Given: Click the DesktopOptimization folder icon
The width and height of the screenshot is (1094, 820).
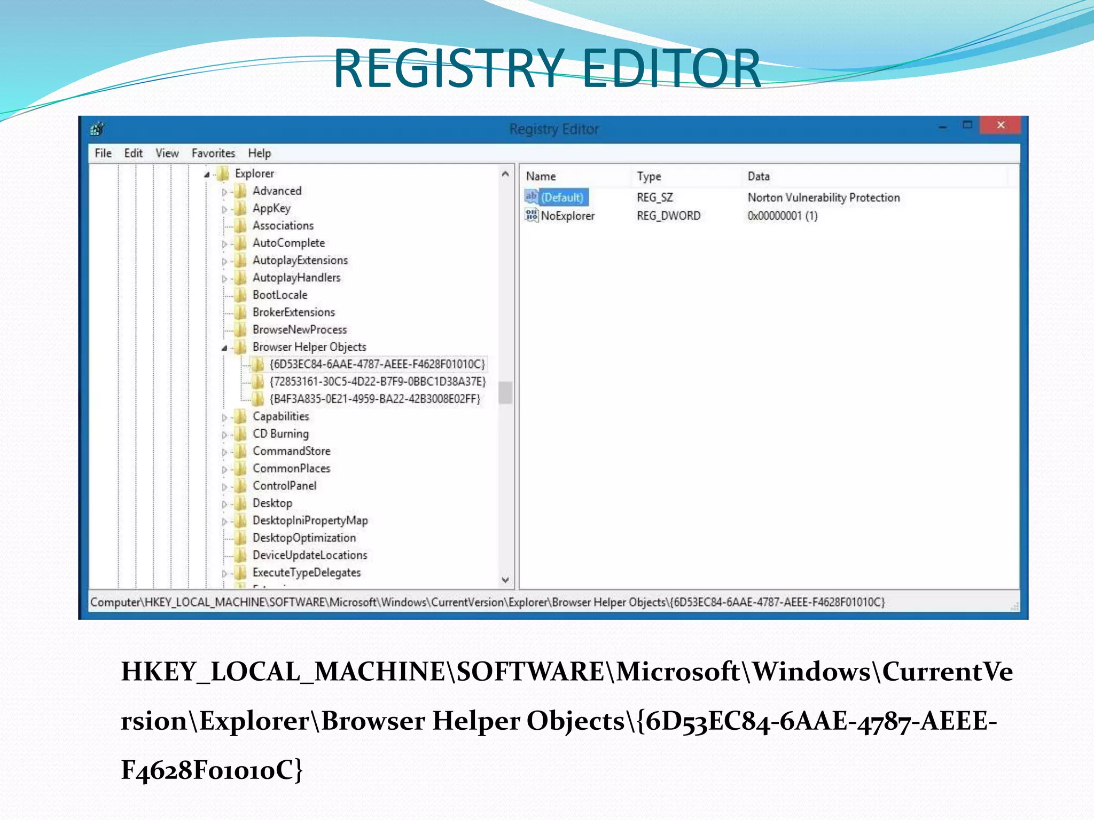Looking at the screenshot, I should tap(241, 538).
